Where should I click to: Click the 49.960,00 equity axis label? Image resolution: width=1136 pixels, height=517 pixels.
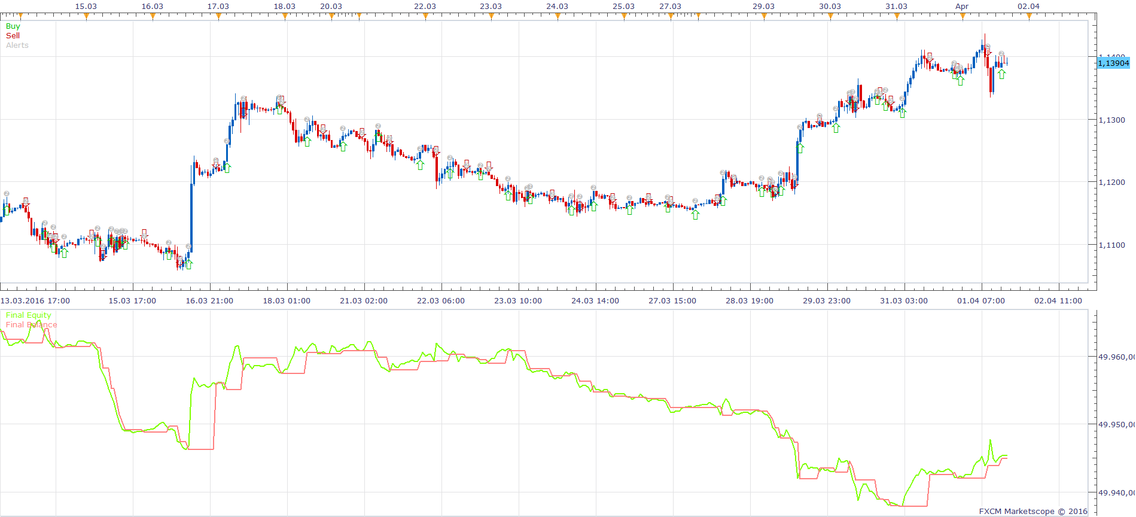[1116, 357]
